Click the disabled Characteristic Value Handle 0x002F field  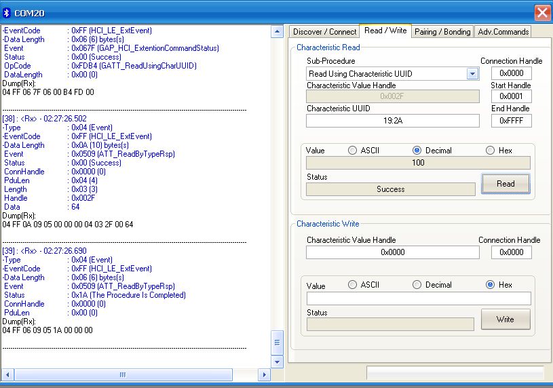point(393,96)
